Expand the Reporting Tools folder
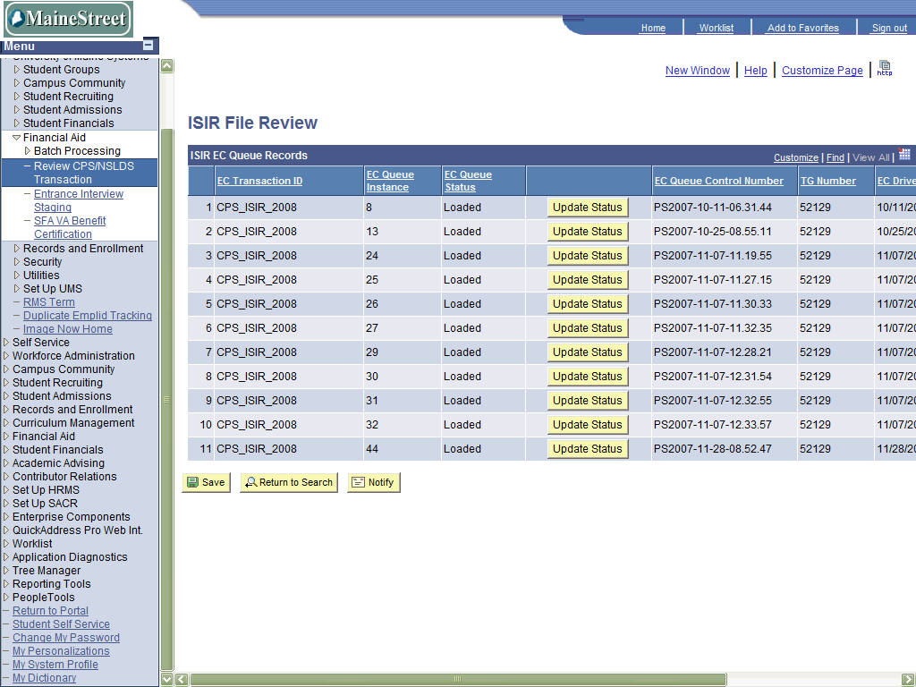Screen dimensions: 916x687 [6, 584]
